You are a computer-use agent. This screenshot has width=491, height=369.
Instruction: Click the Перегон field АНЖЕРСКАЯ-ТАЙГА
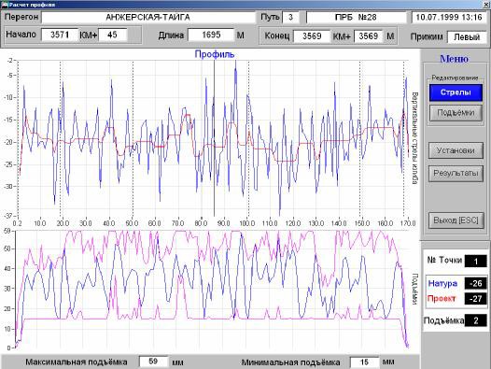tap(148, 17)
